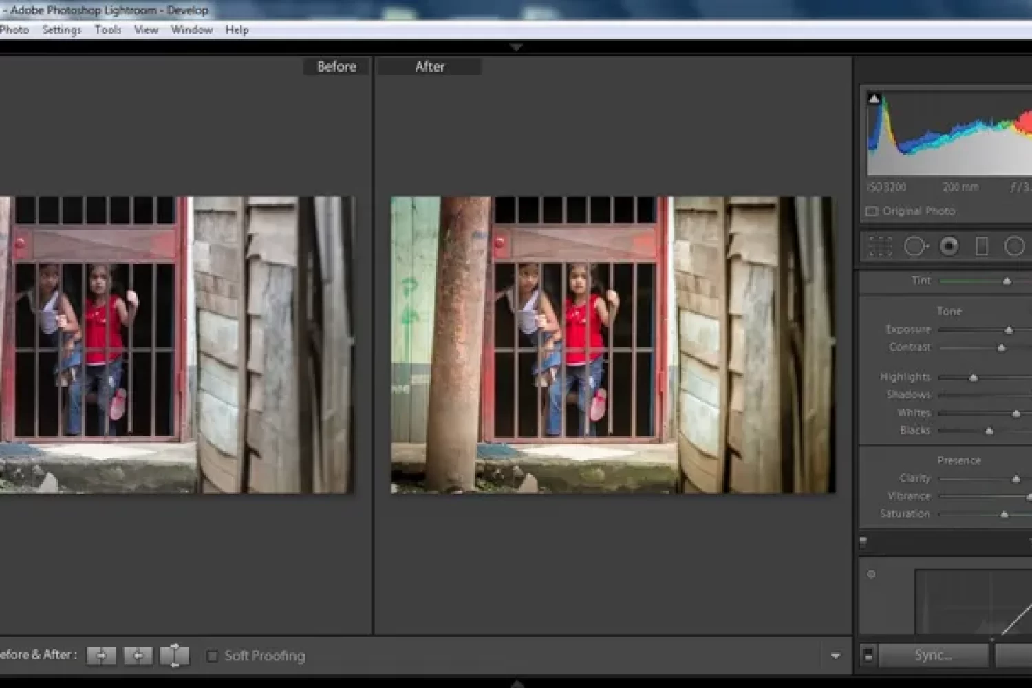This screenshot has height=688, width=1032.
Task: Toggle the histogram clipping indicator triangle
Action: pos(874,98)
